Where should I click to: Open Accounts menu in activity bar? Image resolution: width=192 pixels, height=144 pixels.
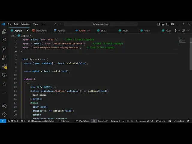click(4, 106)
